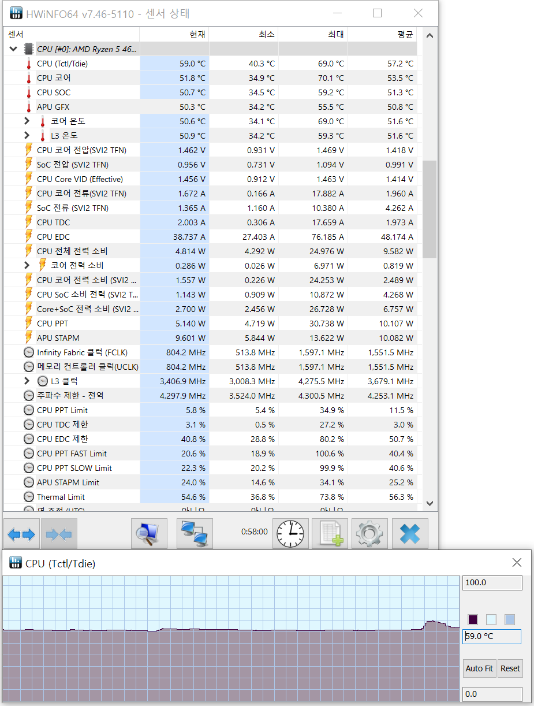Click the CPU EDC current value 38.737 A

(x=186, y=237)
